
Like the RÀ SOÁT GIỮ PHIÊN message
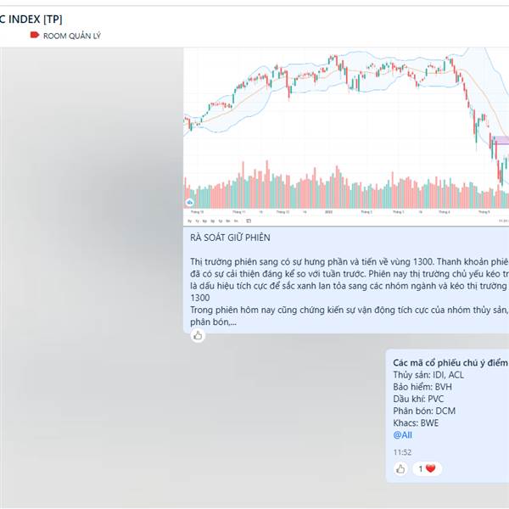[198, 336]
